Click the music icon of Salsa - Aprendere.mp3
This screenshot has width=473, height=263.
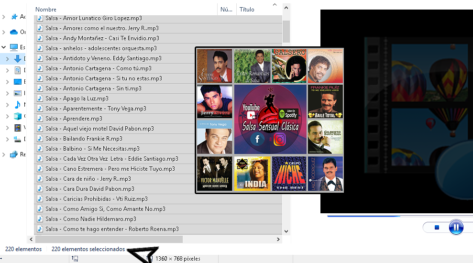[40, 119]
